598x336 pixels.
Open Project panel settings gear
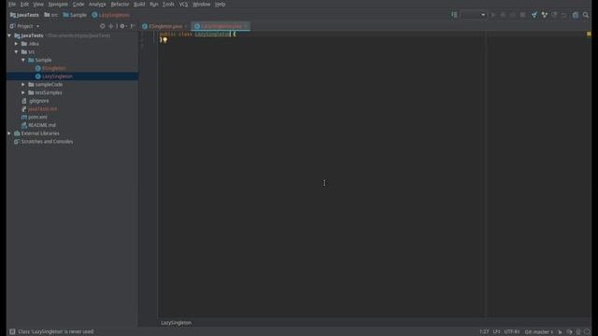point(122,26)
